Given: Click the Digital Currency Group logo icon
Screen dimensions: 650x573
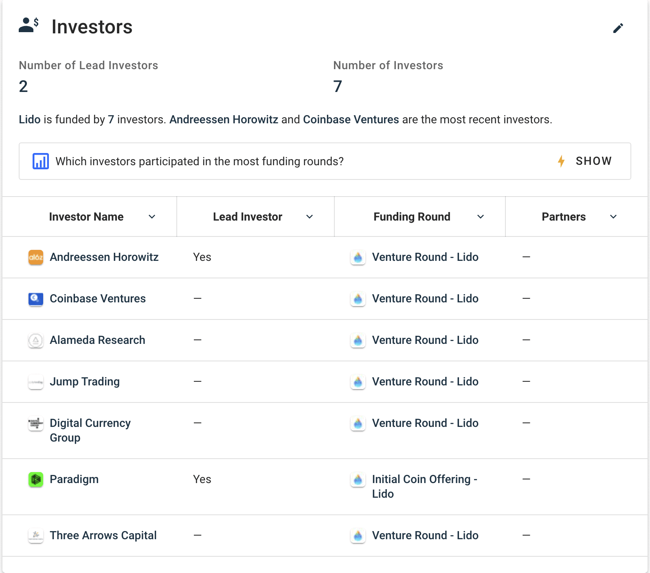Looking at the screenshot, I should (36, 423).
